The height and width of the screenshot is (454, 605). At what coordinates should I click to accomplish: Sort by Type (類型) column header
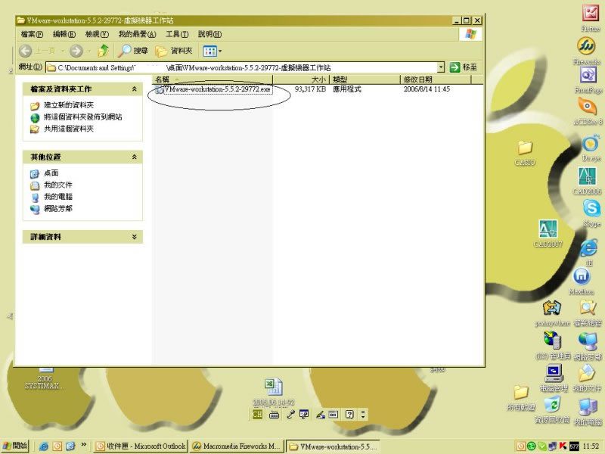[x=365, y=79]
